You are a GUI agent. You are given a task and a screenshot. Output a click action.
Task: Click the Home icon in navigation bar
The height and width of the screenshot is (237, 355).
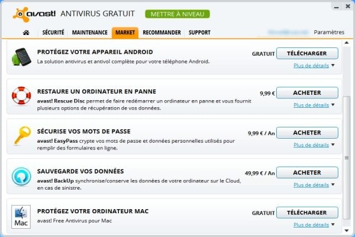[25, 33]
